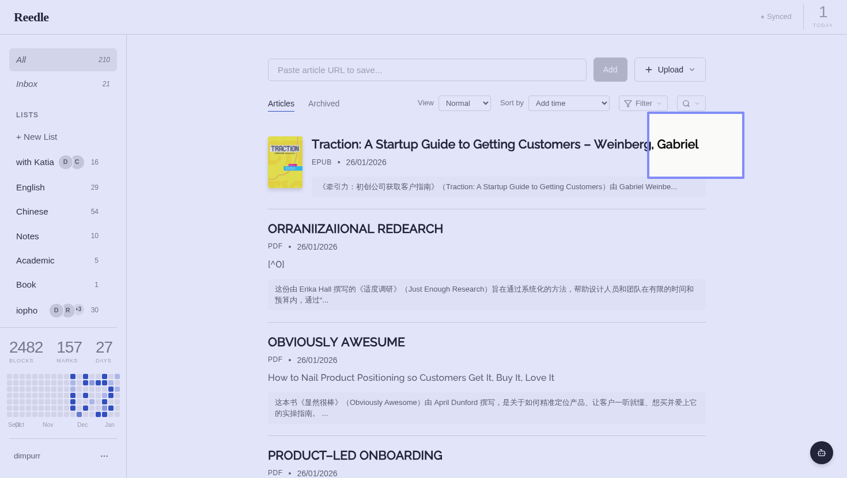The image size is (847, 478).
Task: Create a new list with + New List
Action: (x=37, y=137)
